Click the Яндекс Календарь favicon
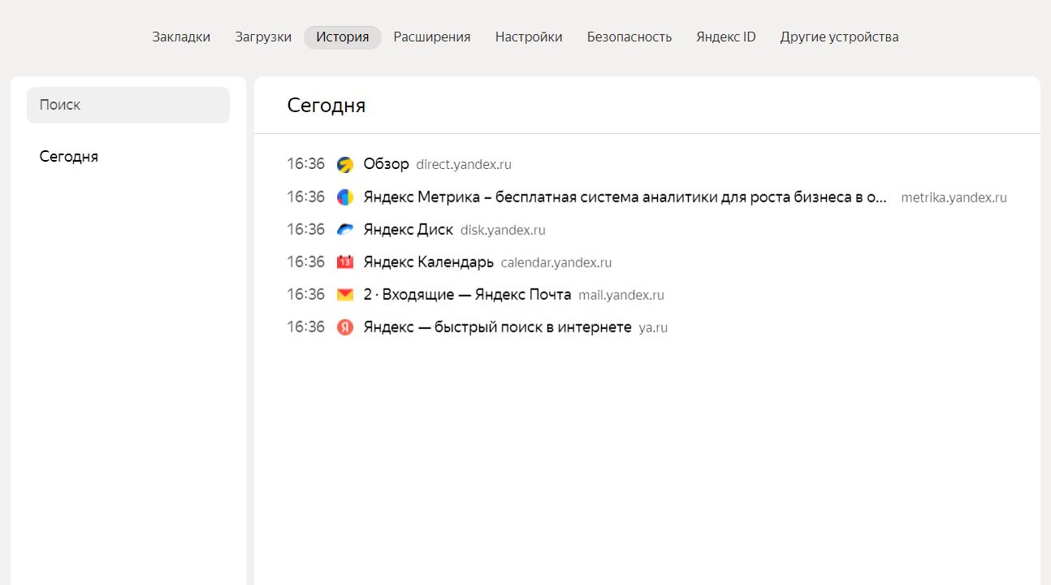 click(344, 261)
